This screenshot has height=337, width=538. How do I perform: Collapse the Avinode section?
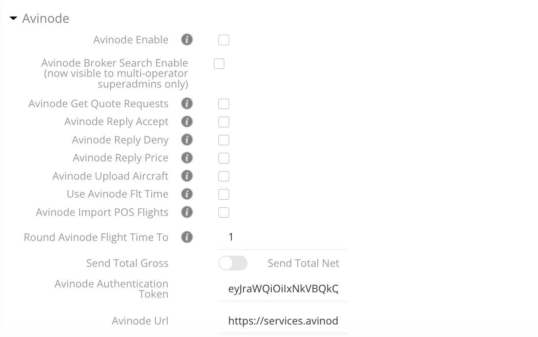pos(13,18)
